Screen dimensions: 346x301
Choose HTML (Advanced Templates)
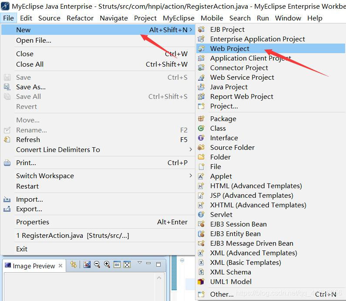click(270, 186)
